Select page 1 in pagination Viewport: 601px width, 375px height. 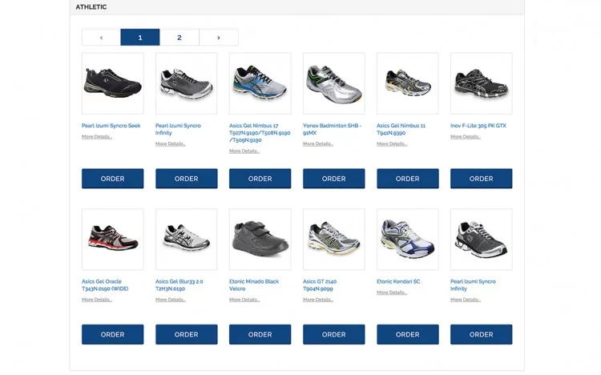click(x=140, y=38)
